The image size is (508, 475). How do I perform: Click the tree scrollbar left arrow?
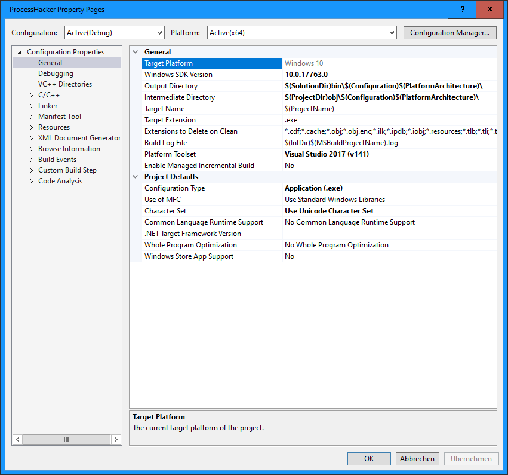[x=18, y=440]
